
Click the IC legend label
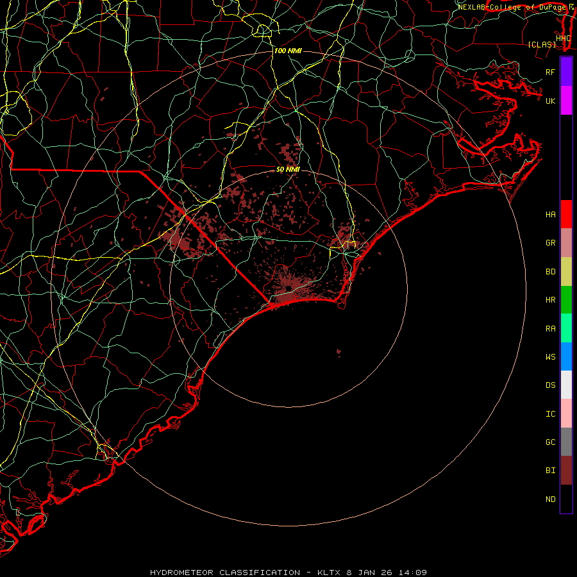pyautogui.click(x=551, y=414)
